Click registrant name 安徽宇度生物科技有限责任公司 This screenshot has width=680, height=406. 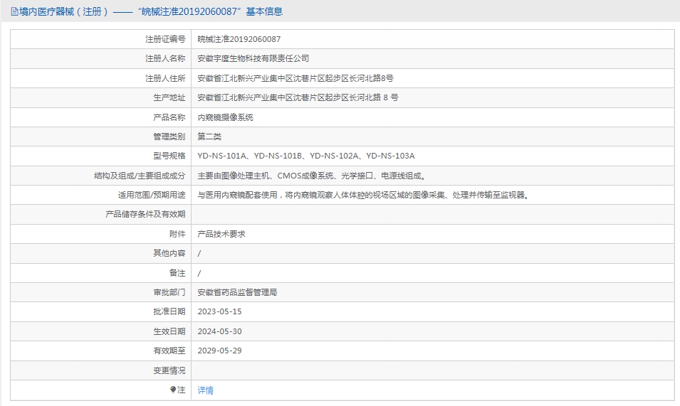253,58
